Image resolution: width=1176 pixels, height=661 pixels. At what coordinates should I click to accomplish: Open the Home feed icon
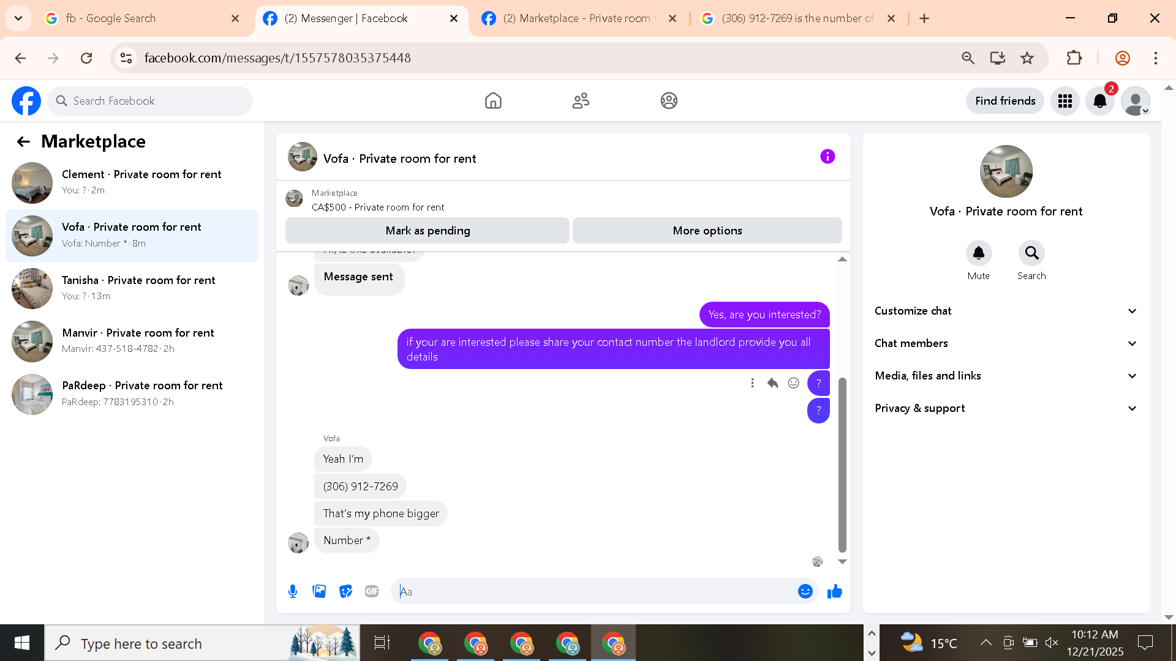tap(493, 101)
